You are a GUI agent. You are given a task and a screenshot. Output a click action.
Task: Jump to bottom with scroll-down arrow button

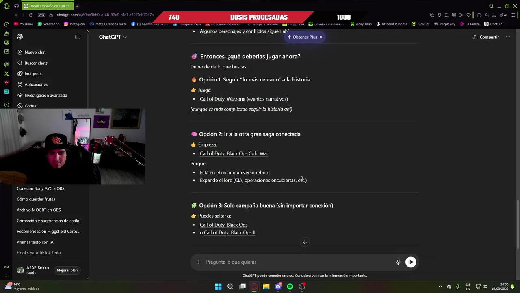click(x=305, y=242)
